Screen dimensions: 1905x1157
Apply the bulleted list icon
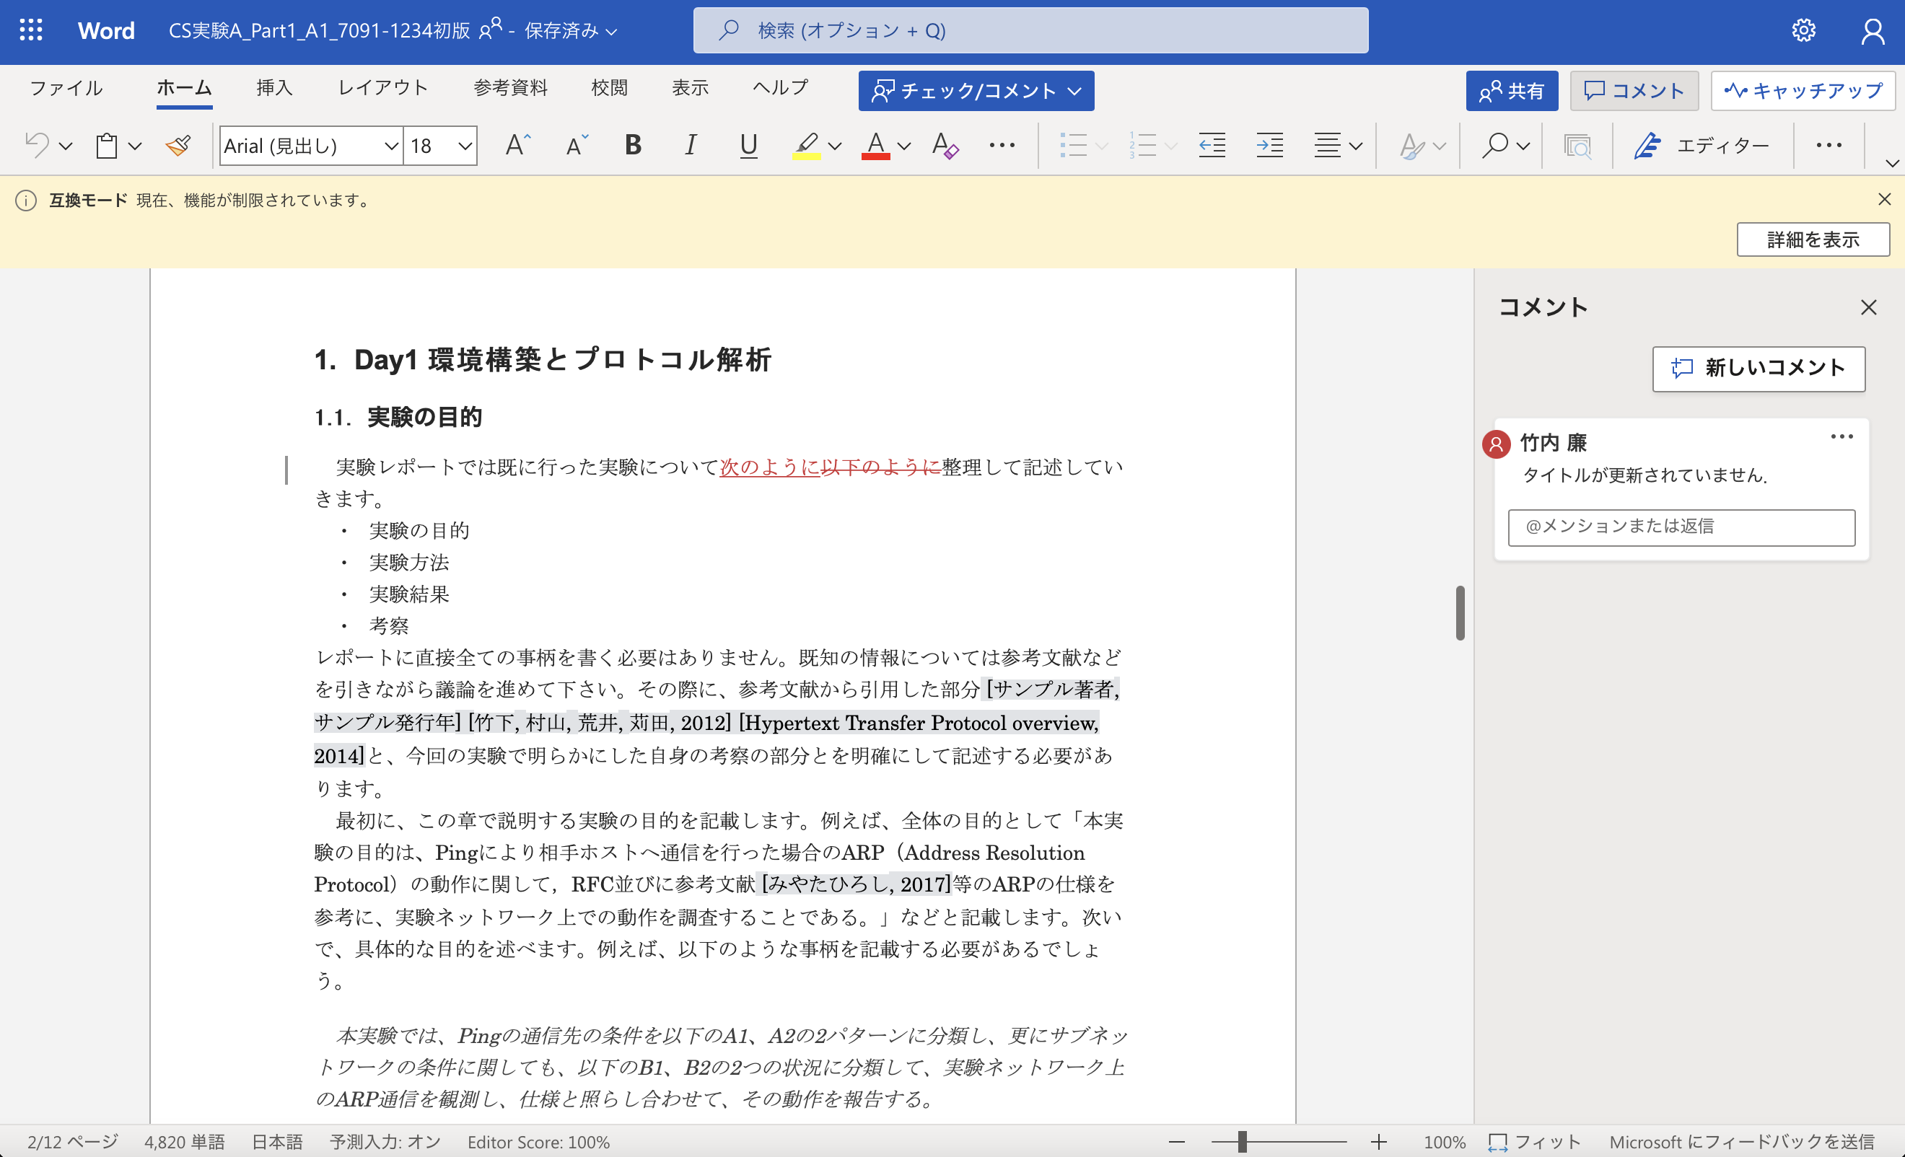click(1073, 145)
